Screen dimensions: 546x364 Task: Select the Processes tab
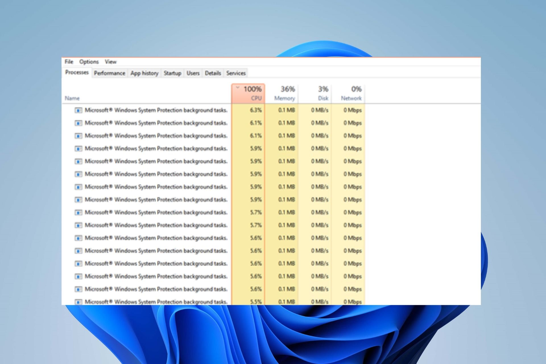77,73
